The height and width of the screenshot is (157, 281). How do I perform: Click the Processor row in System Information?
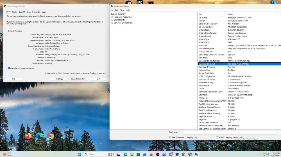pos(240,45)
